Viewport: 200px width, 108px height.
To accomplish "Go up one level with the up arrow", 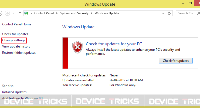I will point(20,13).
